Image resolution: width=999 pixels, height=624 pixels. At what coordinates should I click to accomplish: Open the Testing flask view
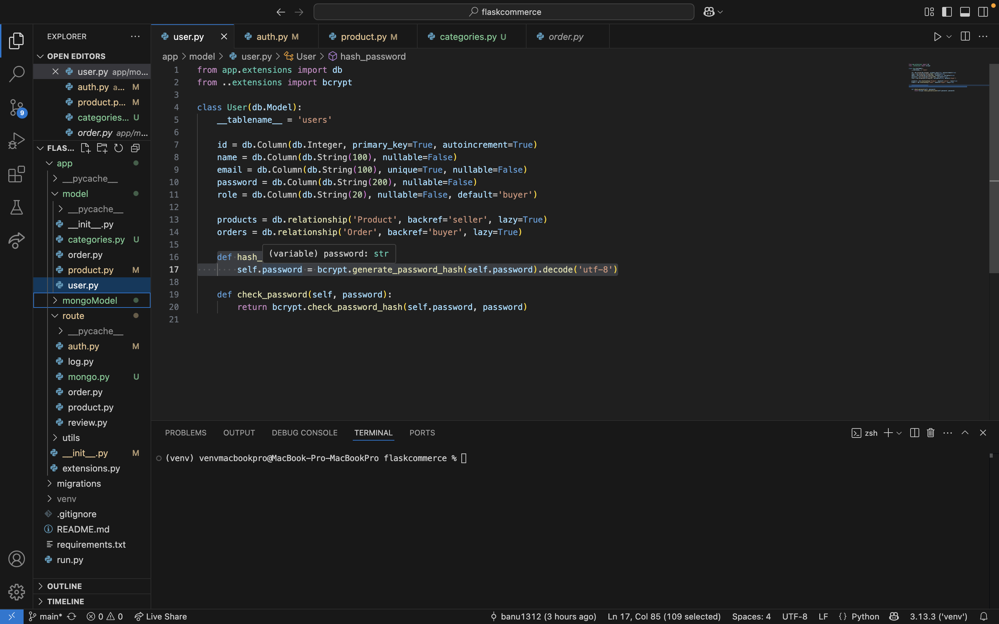click(17, 208)
